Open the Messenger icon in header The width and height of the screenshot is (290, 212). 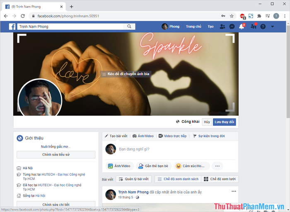(232, 27)
